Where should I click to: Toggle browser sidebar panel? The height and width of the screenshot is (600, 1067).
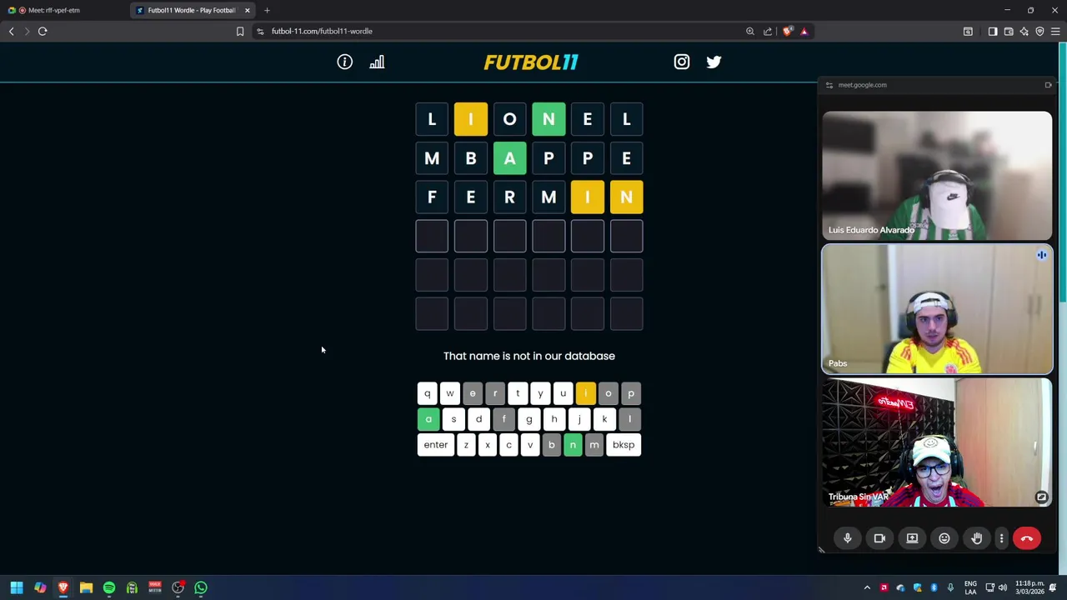point(993,31)
